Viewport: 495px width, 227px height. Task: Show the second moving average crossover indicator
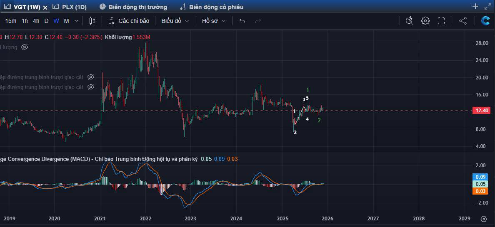coord(91,87)
